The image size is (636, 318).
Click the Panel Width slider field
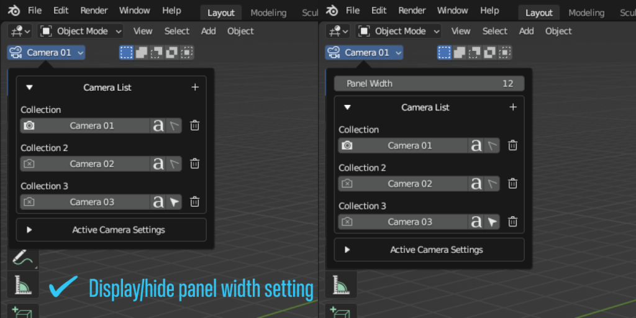429,83
